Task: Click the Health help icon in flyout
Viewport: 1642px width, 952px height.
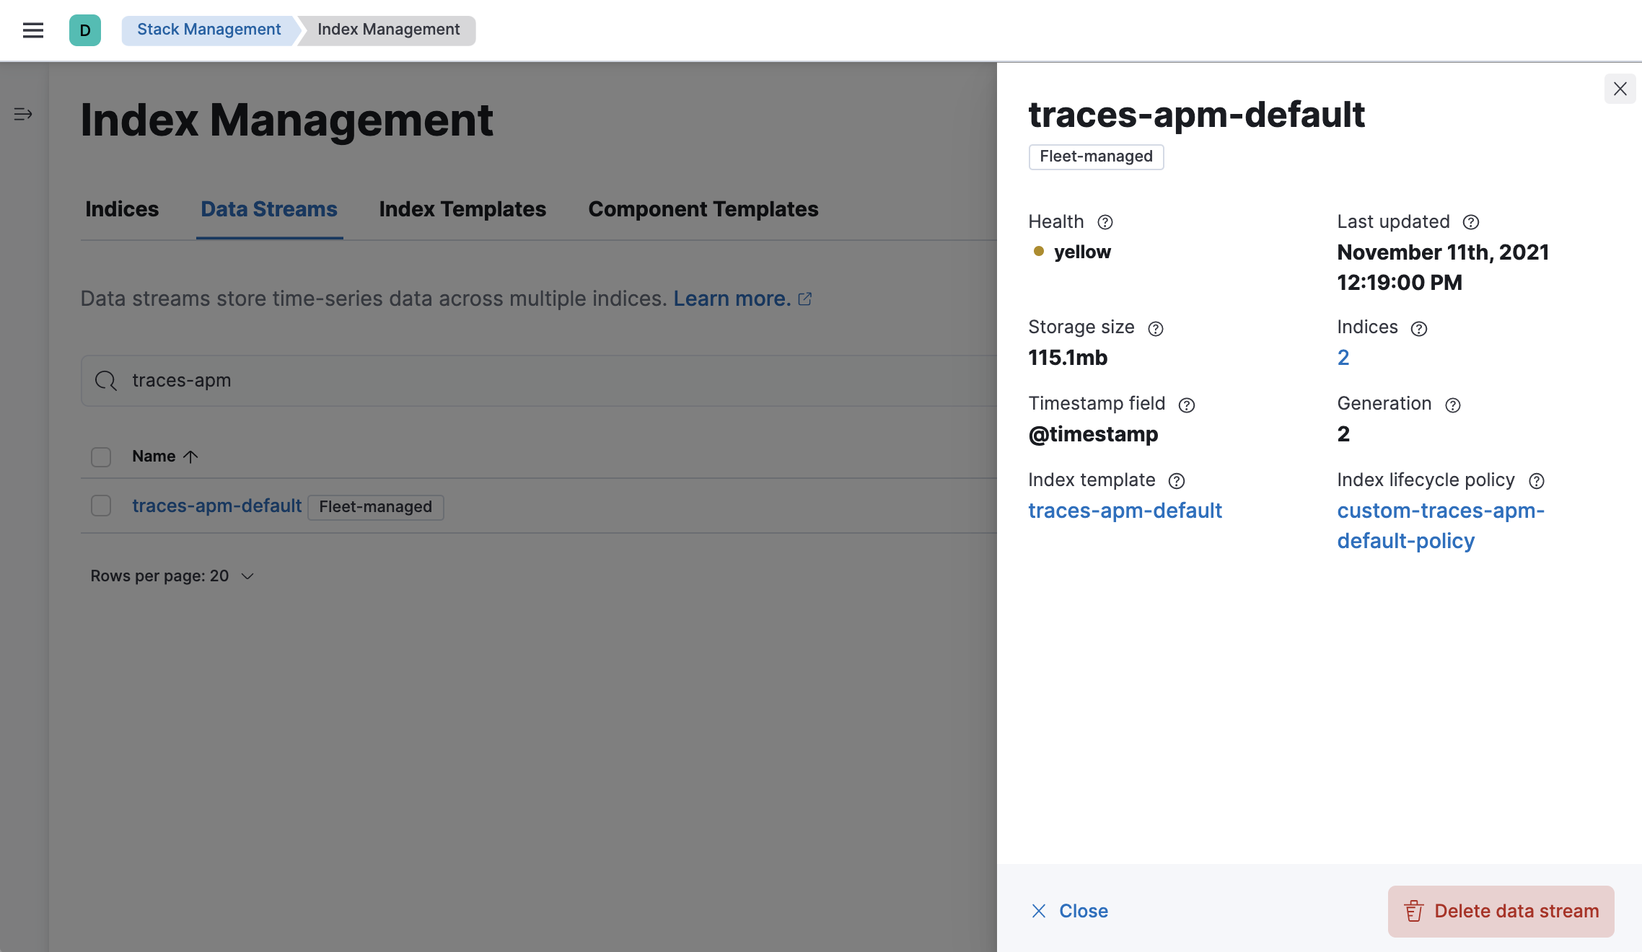Action: (x=1105, y=222)
